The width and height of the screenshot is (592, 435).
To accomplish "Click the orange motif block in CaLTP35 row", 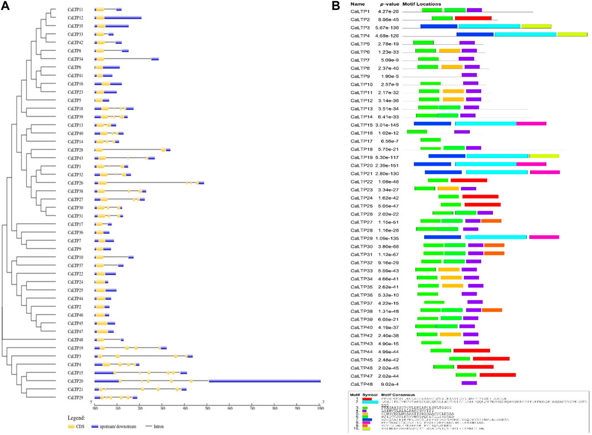I will pos(453,286).
